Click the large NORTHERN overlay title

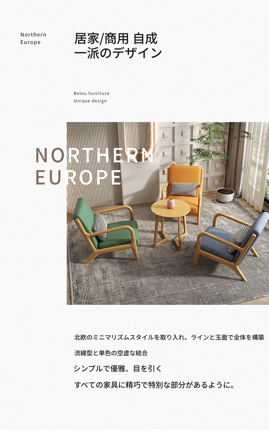pyautogui.click(x=95, y=155)
